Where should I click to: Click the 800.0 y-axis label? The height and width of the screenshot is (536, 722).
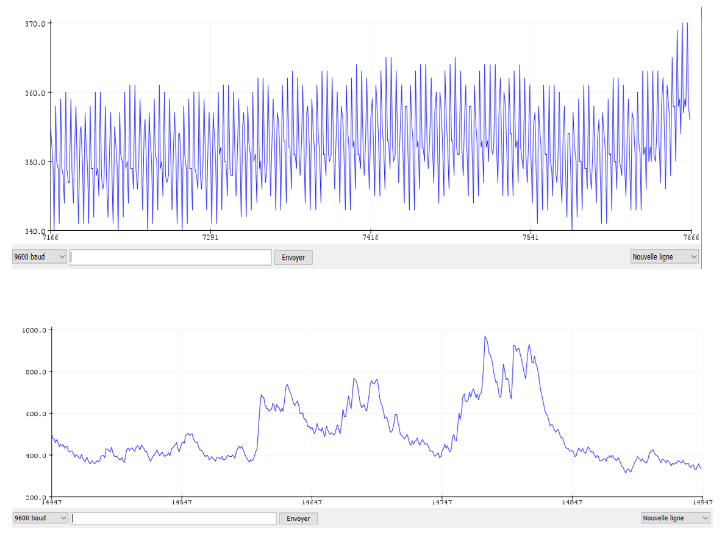tap(35, 372)
